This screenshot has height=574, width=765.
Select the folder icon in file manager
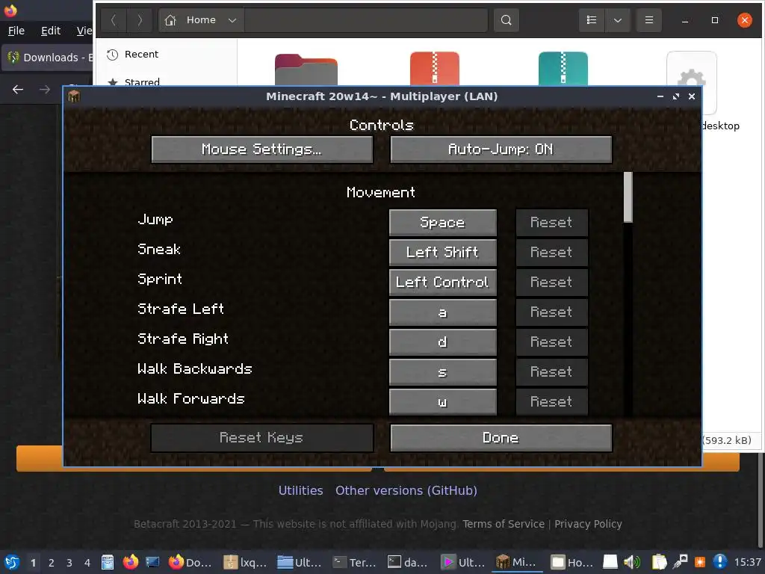coord(306,70)
